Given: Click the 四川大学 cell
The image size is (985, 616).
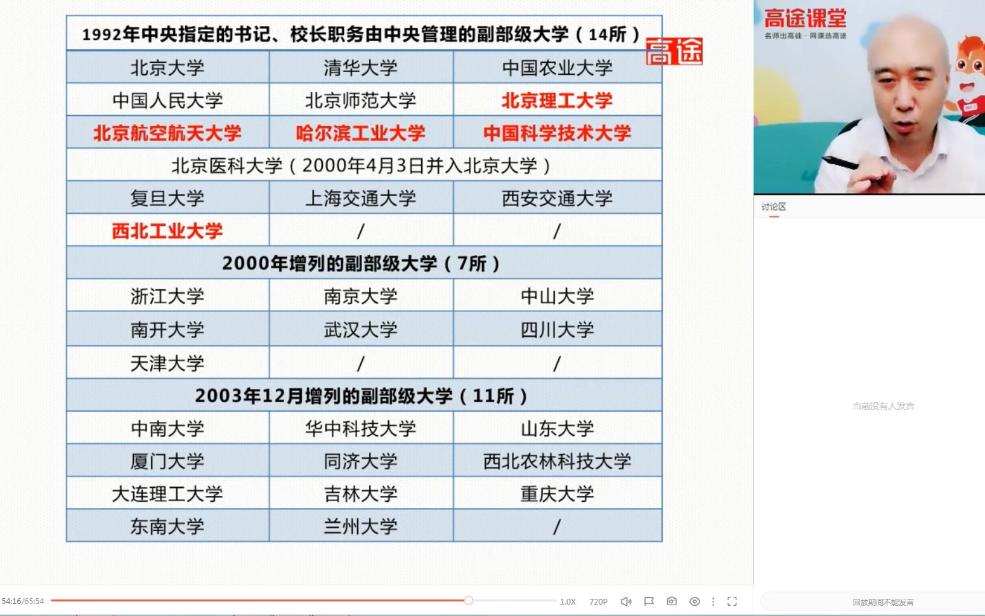Looking at the screenshot, I should 558,329.
